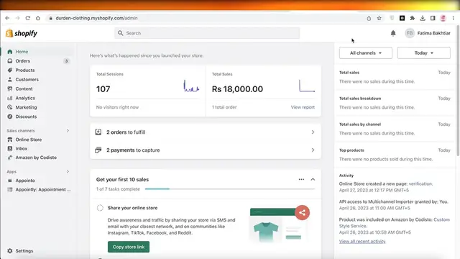460x259 pixels.
Task: Bookmark this page with star icon
Action: pos(379,18)
